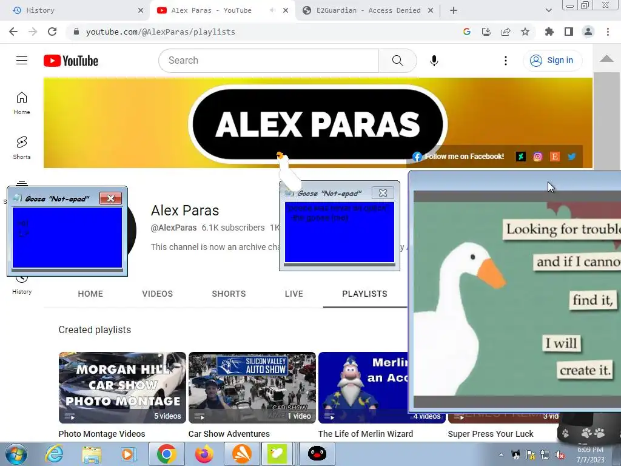Click the YouTube logo
Viewport: 621px width, 466px height.
(x=71, y=61)
